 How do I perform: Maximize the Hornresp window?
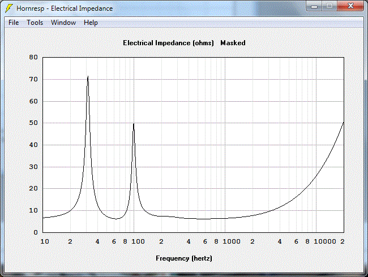point(330,6)
